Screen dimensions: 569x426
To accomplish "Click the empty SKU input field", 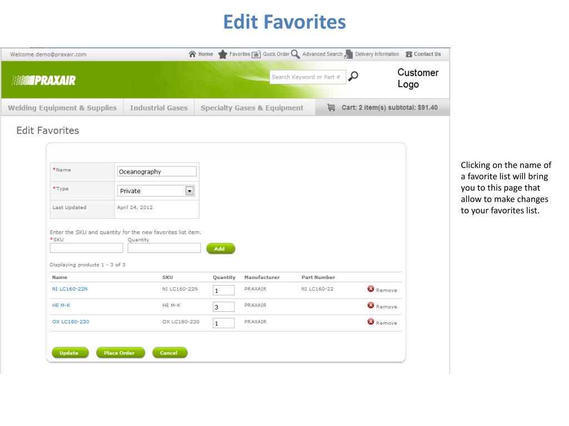I will [86, 248].
